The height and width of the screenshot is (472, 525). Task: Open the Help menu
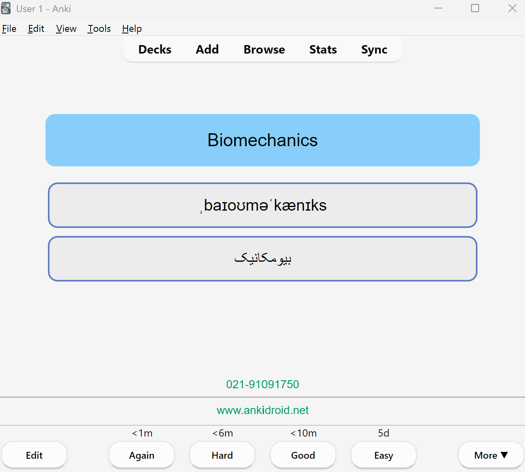[x=132, y=29]
